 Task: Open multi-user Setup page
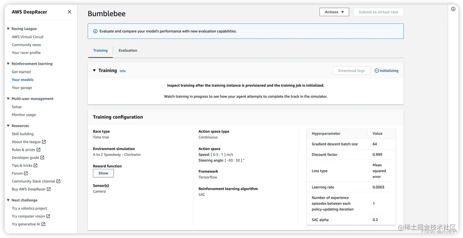17,107
